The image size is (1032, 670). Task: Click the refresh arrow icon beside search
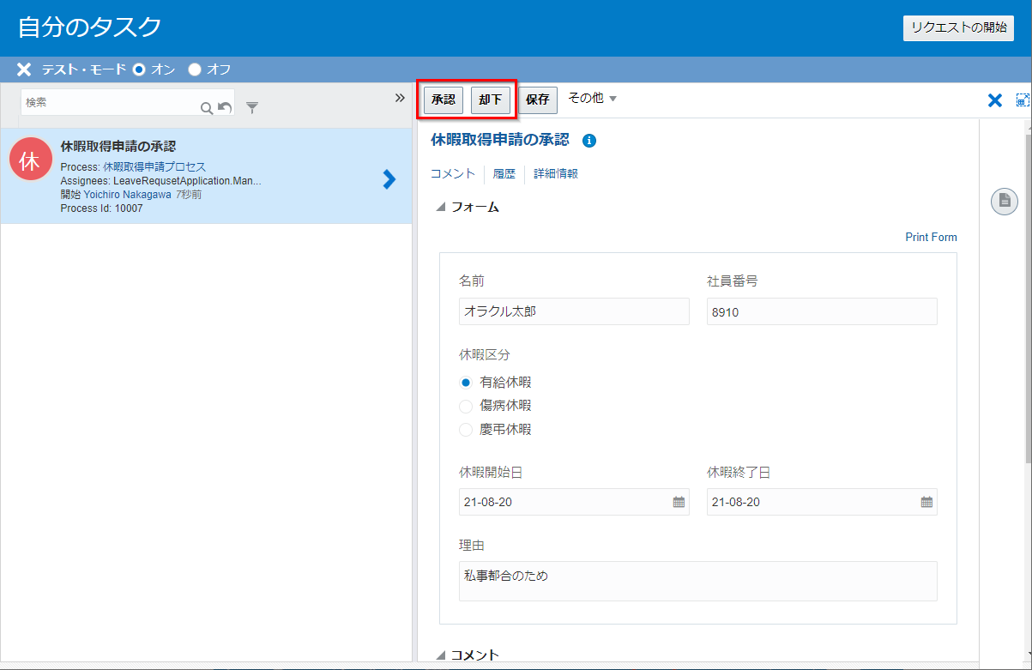click(x=225, y=107)
